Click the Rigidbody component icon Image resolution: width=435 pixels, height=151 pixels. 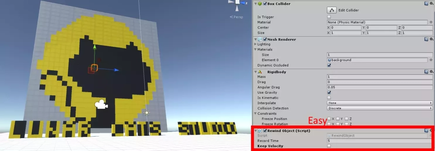pos(260,72)
